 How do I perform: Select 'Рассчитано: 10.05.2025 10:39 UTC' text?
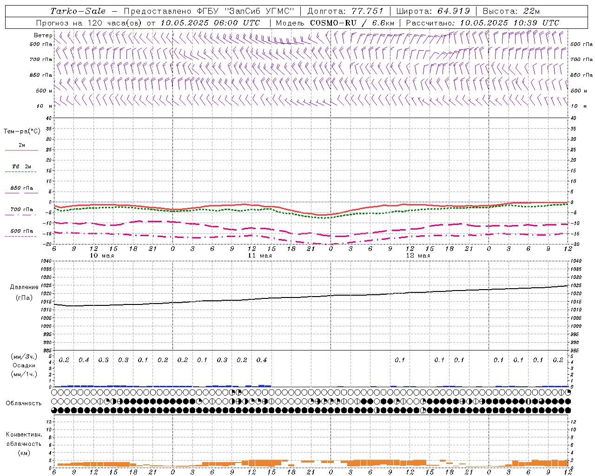pyautogui.click(x=483, y=23)
